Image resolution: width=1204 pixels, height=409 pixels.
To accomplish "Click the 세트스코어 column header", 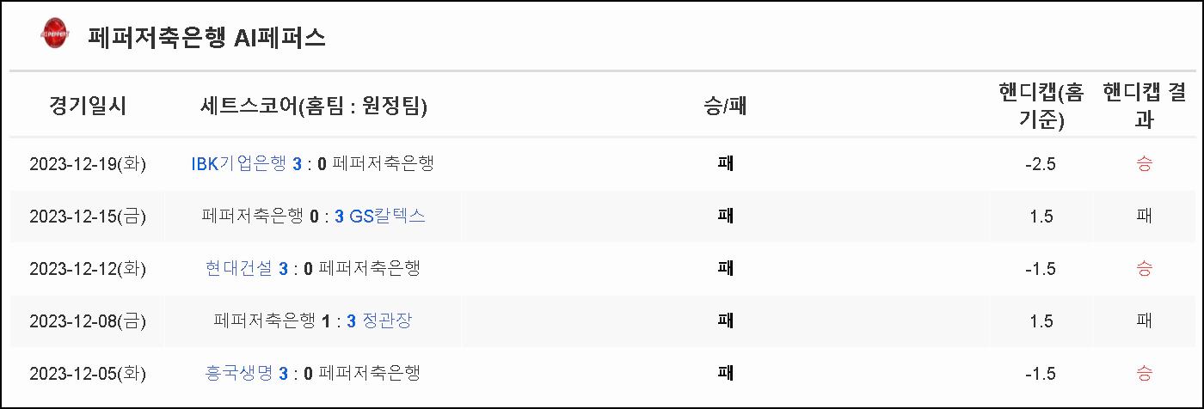I will [x=313, y=106].
